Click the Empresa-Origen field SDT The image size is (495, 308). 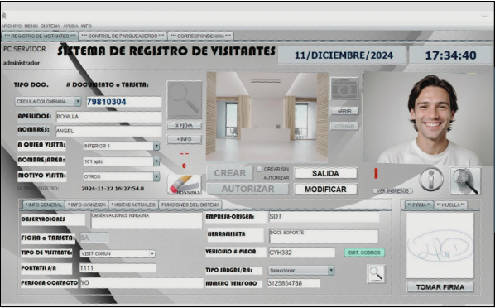tap(324, 217)
